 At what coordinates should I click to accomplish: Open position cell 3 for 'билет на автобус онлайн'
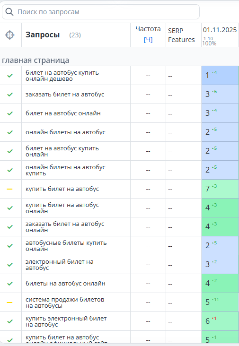pyautogui.click(x=220, y=113)
